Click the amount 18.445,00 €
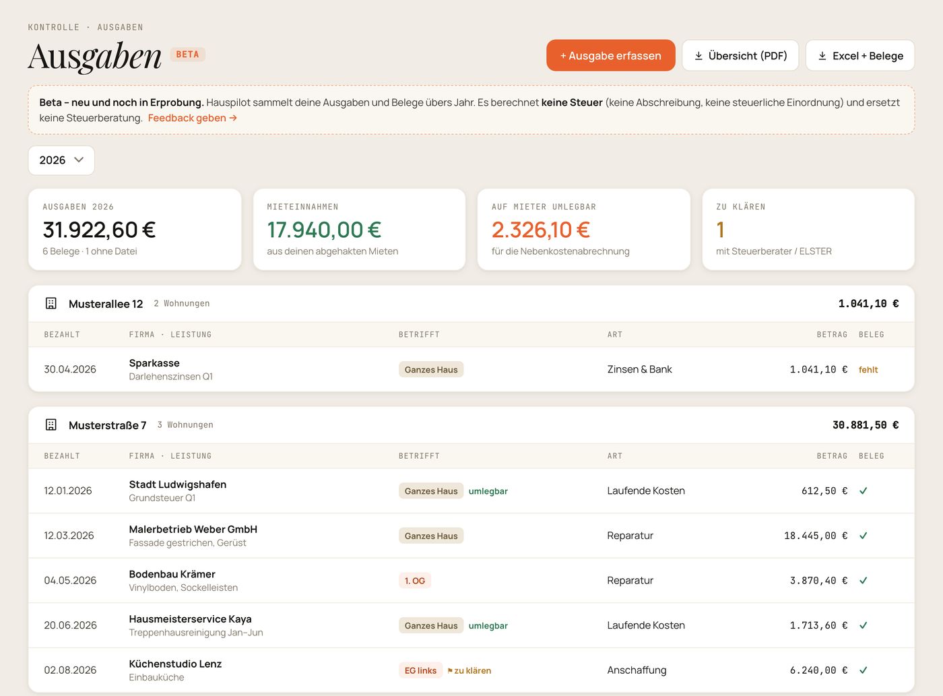This screenshot has width=943, height=696. click(816, 536)
